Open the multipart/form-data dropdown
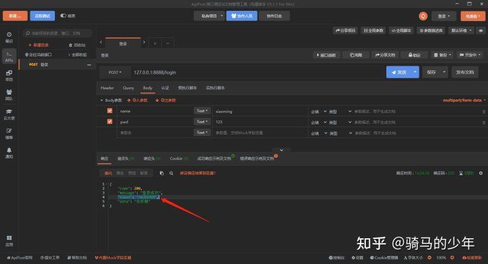Image resolution: width=488 pixels, height=264 pixels. point(464,100)
